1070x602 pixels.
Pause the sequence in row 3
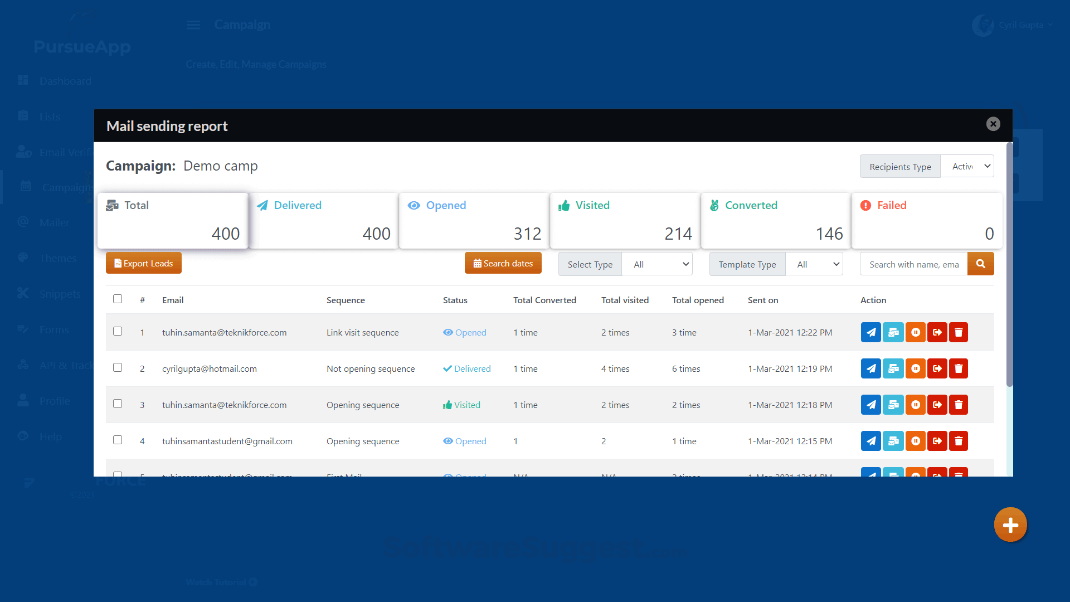pos(915,405)
